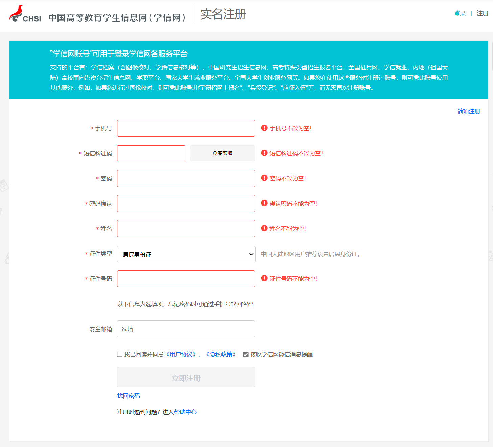Click the CHSI logo in header
This screenshot has width=493, height=447.
point(25,14)
